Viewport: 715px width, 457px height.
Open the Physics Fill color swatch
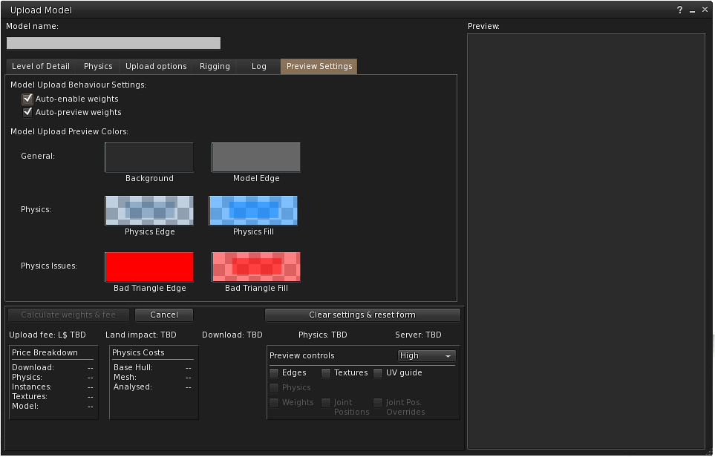(253, 211)
